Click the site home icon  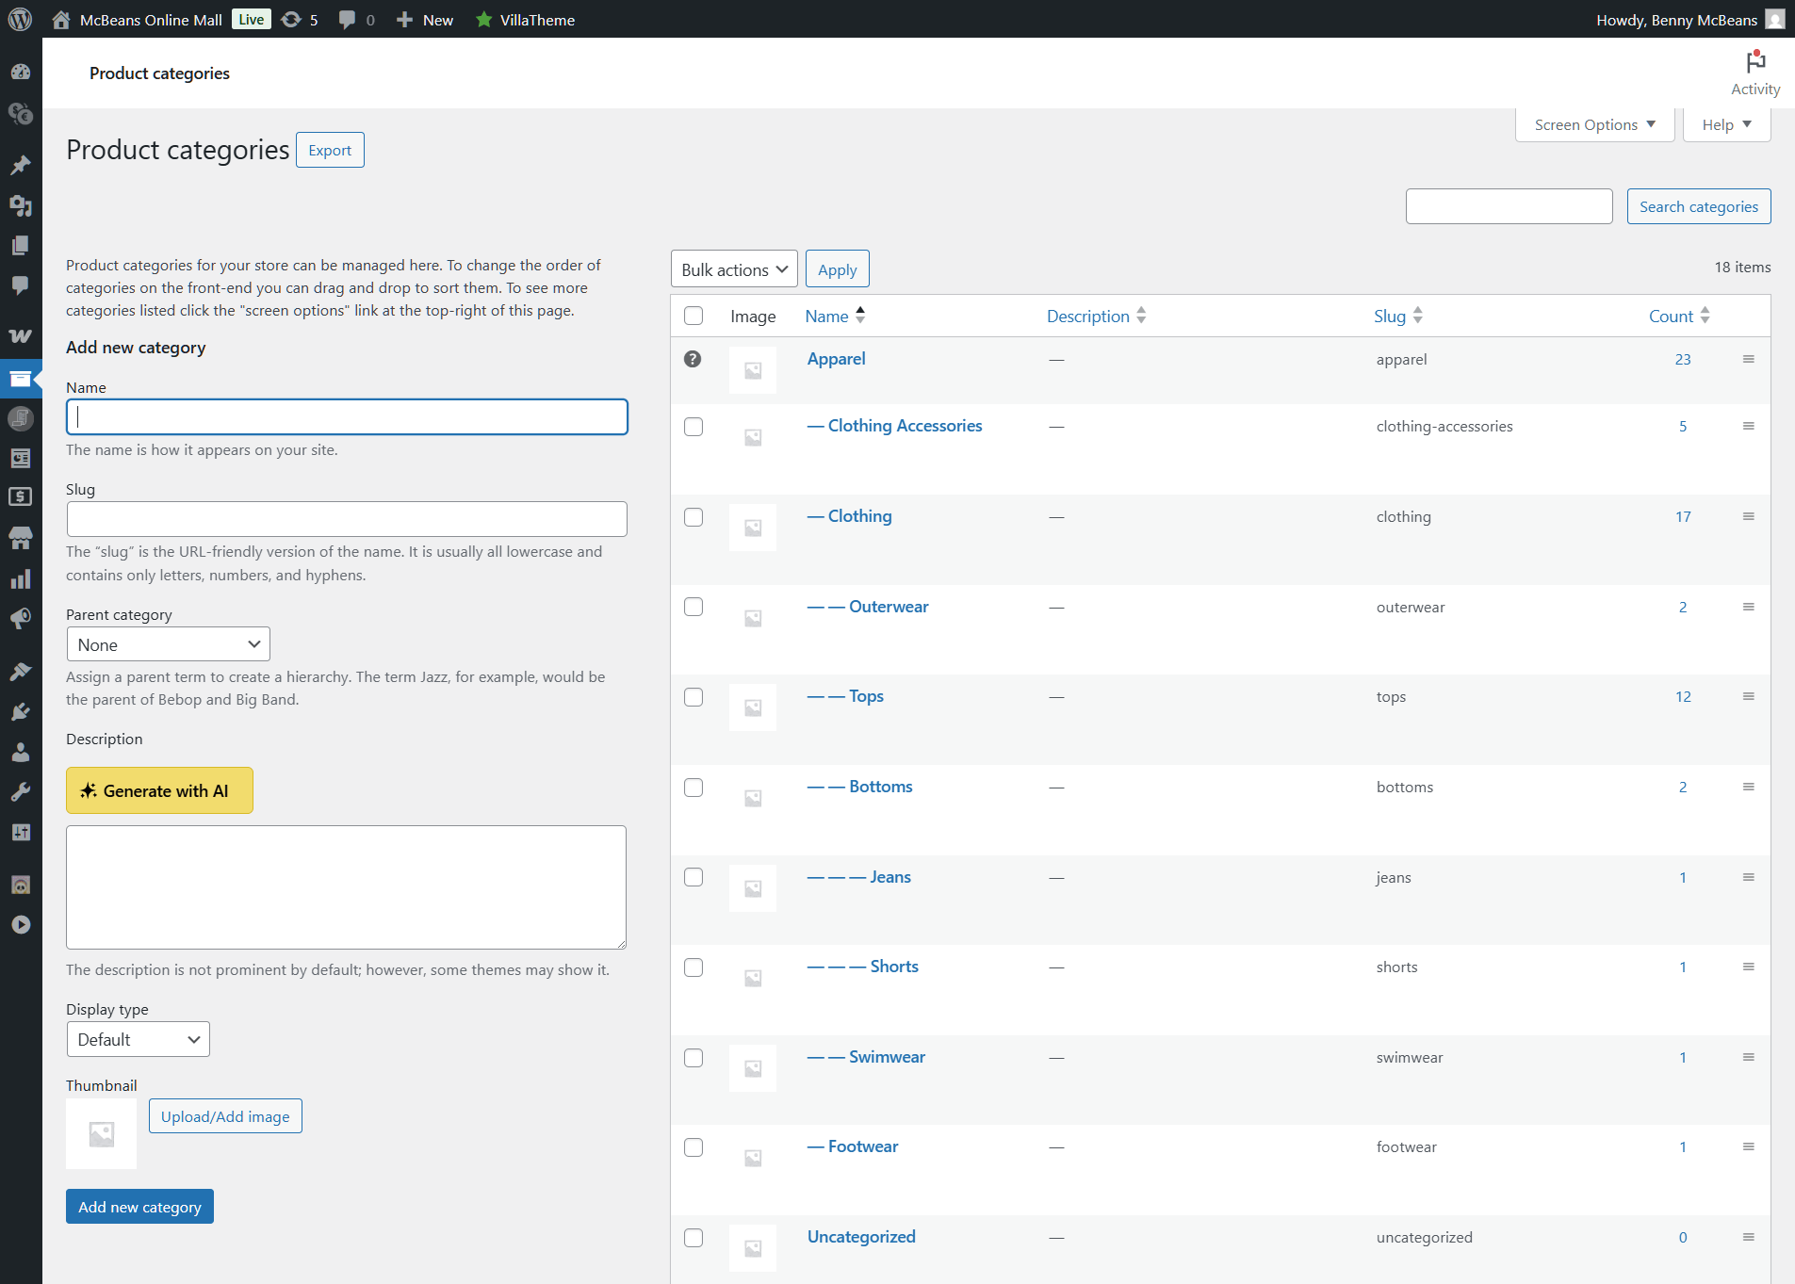pyautogui.click(x=61, y=19)
